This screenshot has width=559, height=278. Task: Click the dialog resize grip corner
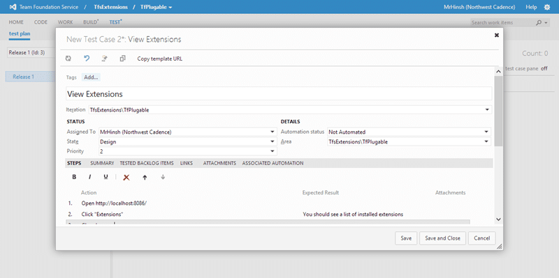[500, 246]
